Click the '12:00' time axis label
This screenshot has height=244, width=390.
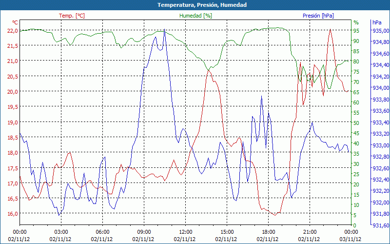(185, 232)
